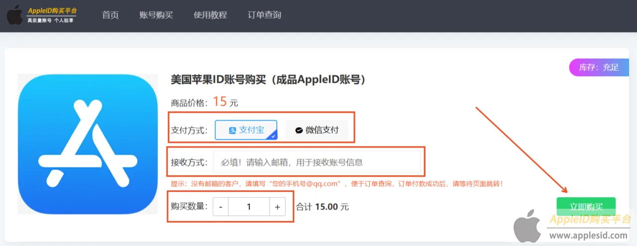The image size is (637, 246).
Task: Decrease purchase quantity with minus button
Action: pyautogui.click(x=220, y=207)
